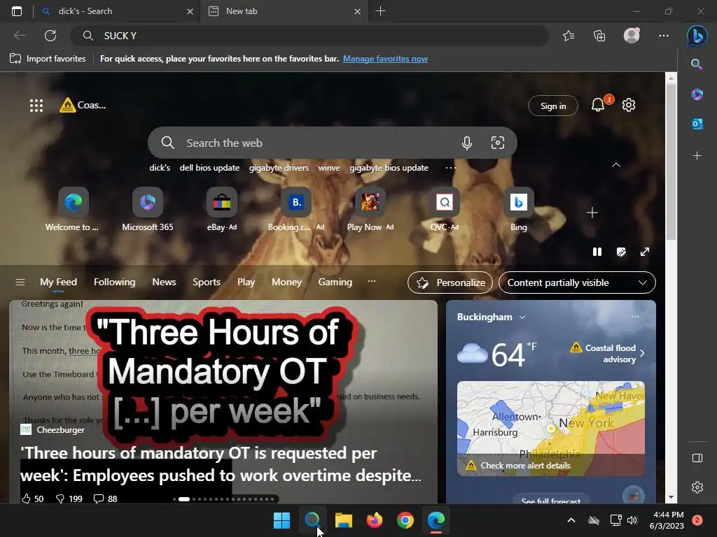This screenshot has height=537, width=717.
Task: Open notifications bell
Action: tap(598, 105)
